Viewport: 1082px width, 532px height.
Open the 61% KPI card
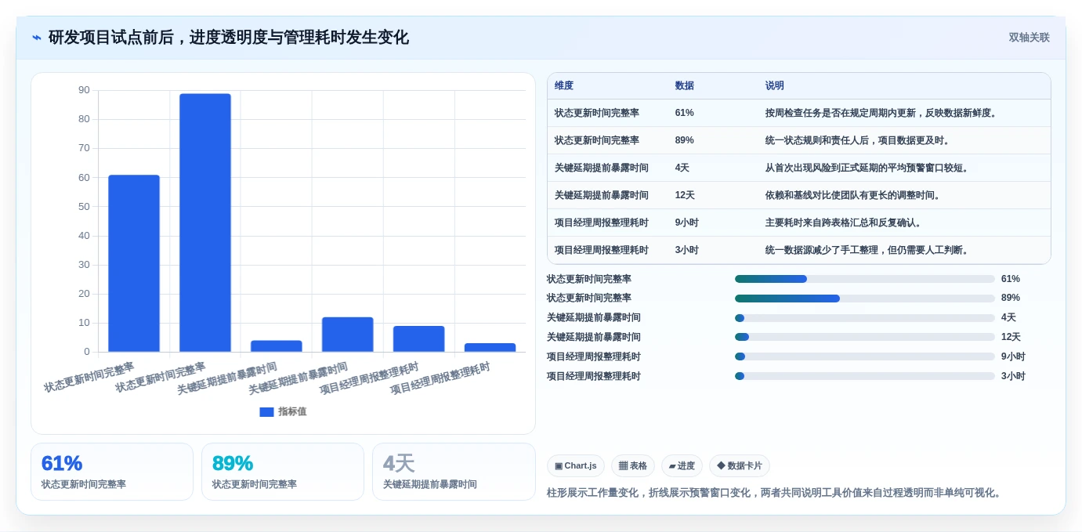click(x=112, y=472)
